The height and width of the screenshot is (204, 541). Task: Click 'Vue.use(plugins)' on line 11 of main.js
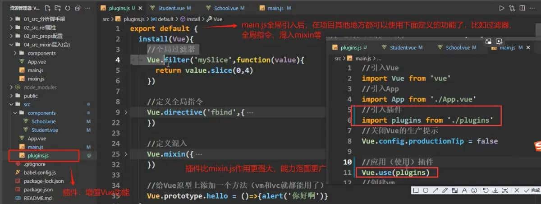click(395, 172)
